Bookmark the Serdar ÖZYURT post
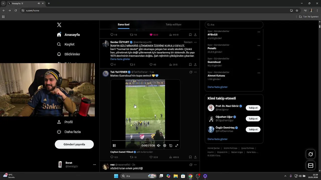This screenshot has height=180, width=321. (x=190, y=64)
